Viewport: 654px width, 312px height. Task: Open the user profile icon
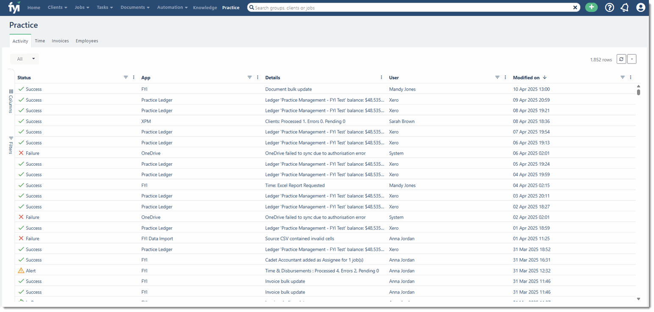640,8
